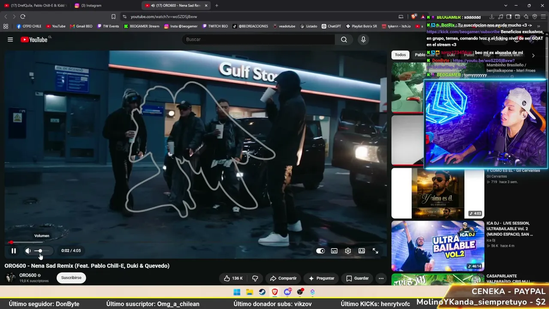
Task: Open OBS Studio from the taskbar
Action: [x=300, y=292]
